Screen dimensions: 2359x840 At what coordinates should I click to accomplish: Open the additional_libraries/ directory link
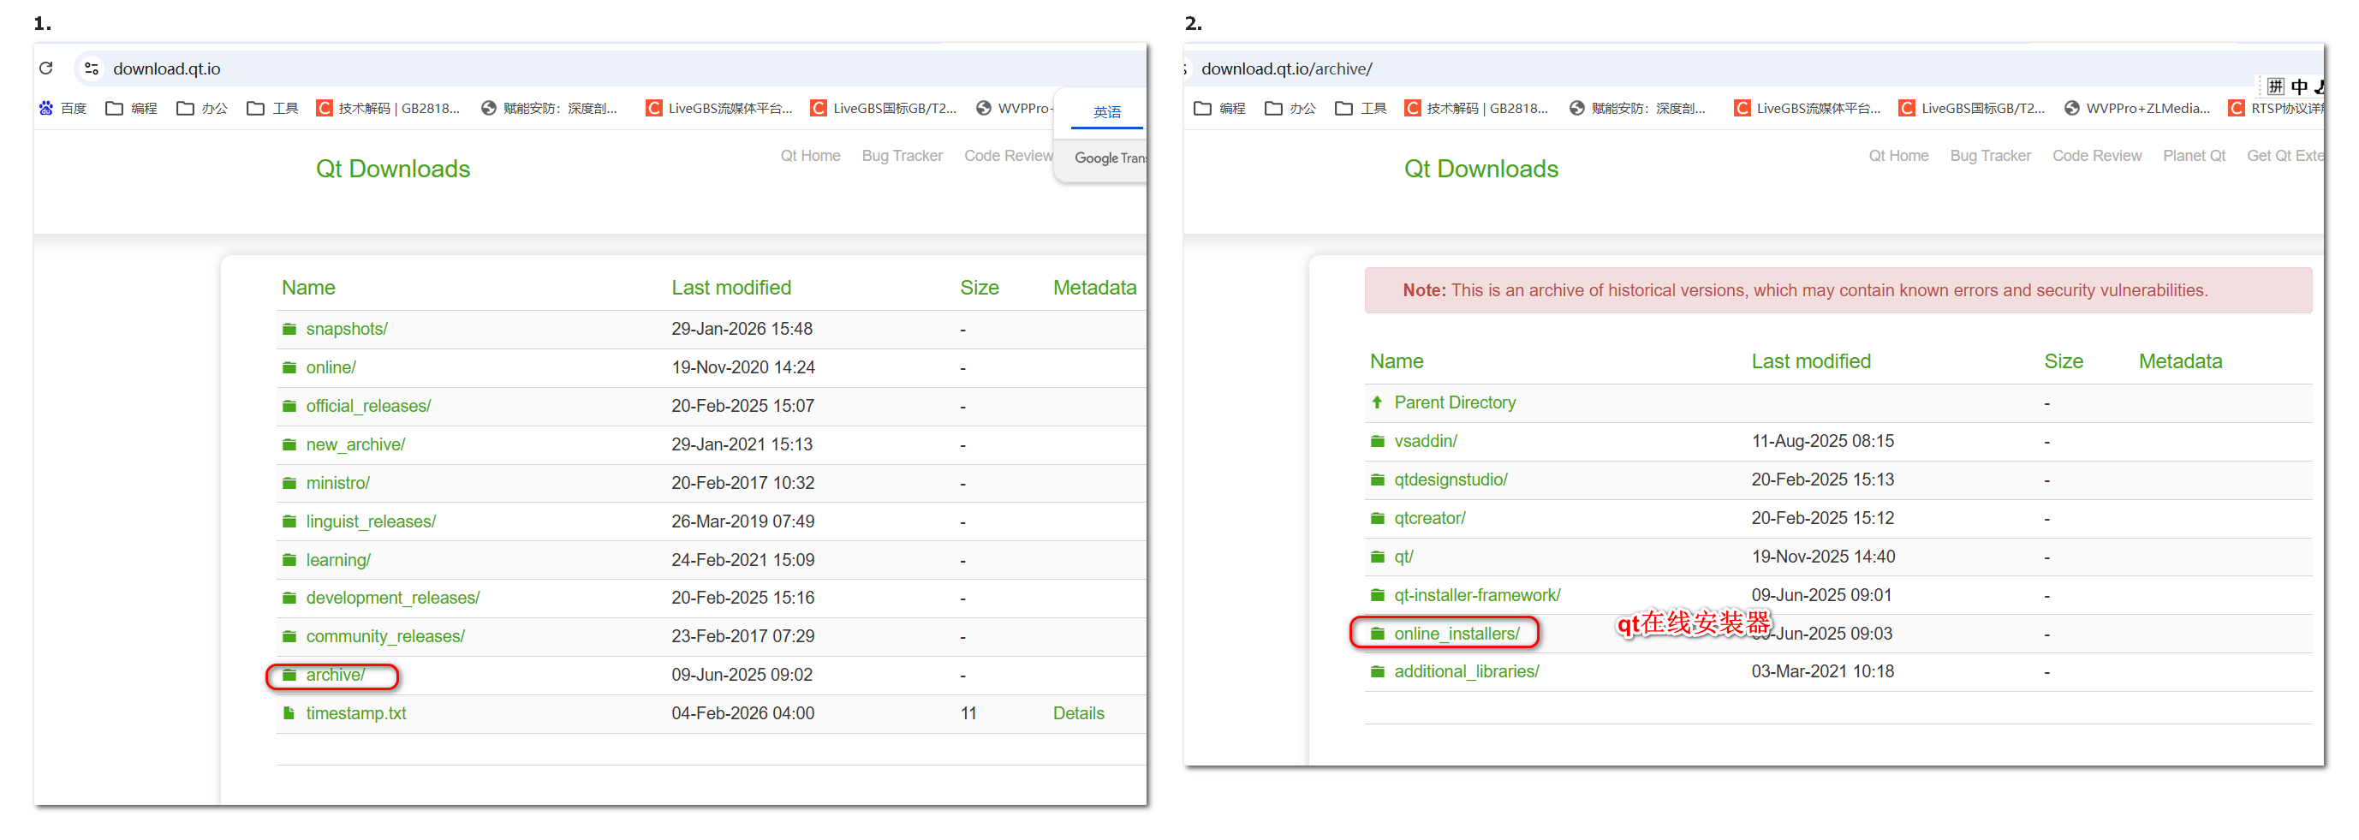[x=1466, y=671]
